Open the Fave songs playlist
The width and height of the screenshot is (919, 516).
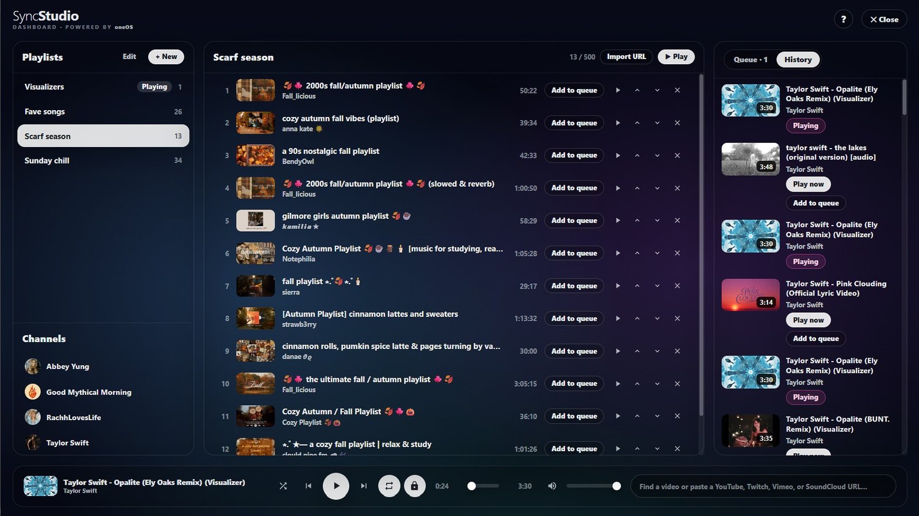pyautogui.click(x=103, y=111)
